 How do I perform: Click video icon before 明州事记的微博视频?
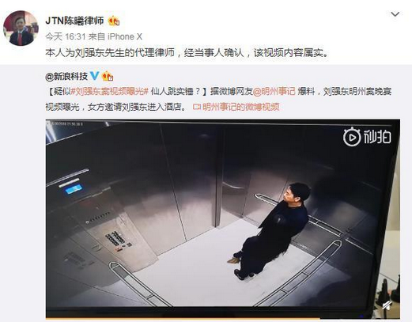197,107
